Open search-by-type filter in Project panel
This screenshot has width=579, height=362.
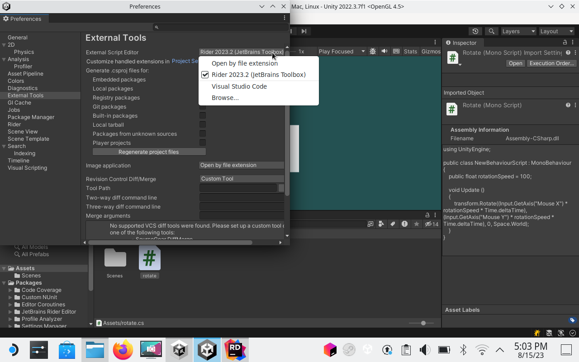(381, 224)
